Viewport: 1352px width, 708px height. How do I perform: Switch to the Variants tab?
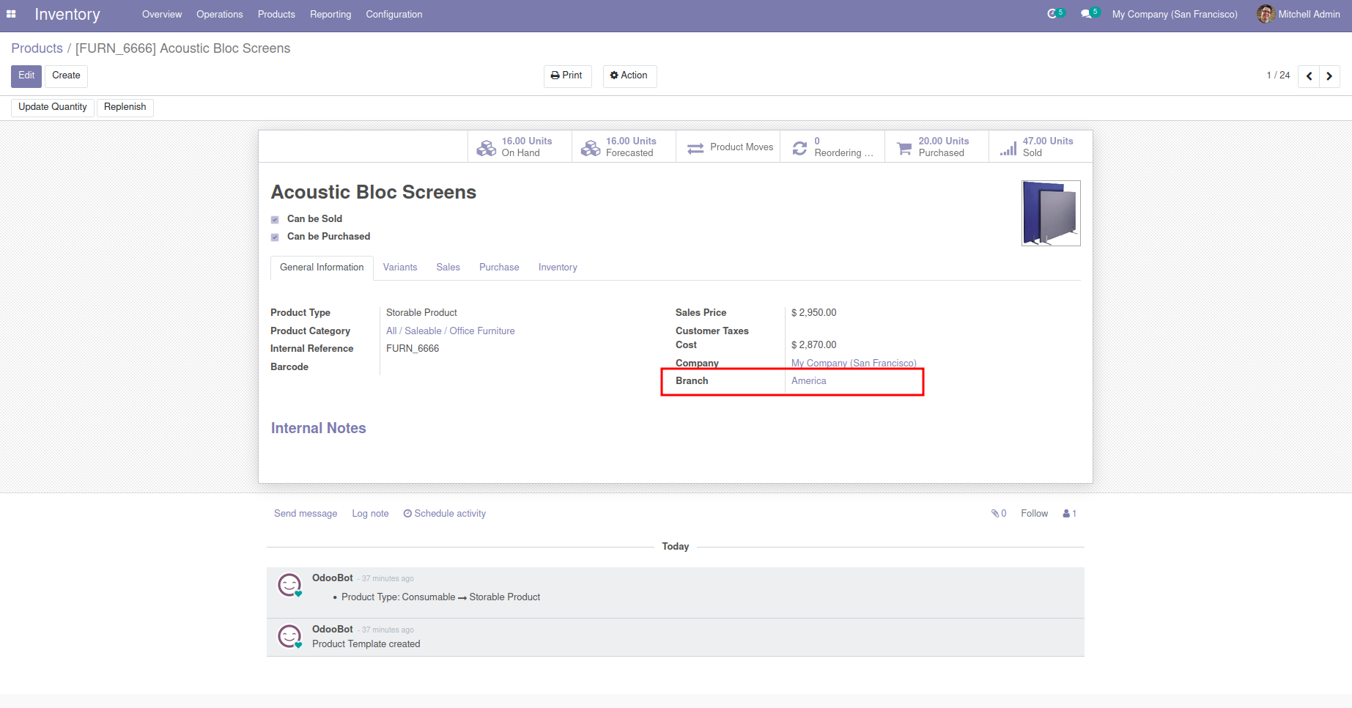coord(400,268)
